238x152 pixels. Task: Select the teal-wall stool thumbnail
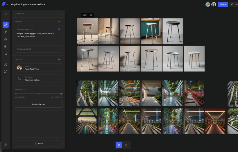[x=151, y=31]
